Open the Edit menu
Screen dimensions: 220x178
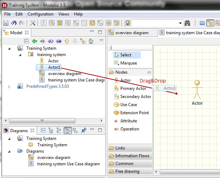coord(19,14)
